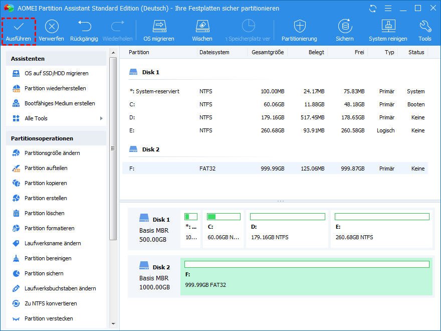The height and width of the screenshot is (331, 441).
Task: Open the OS migrieren tool
Action: (159, 26)
